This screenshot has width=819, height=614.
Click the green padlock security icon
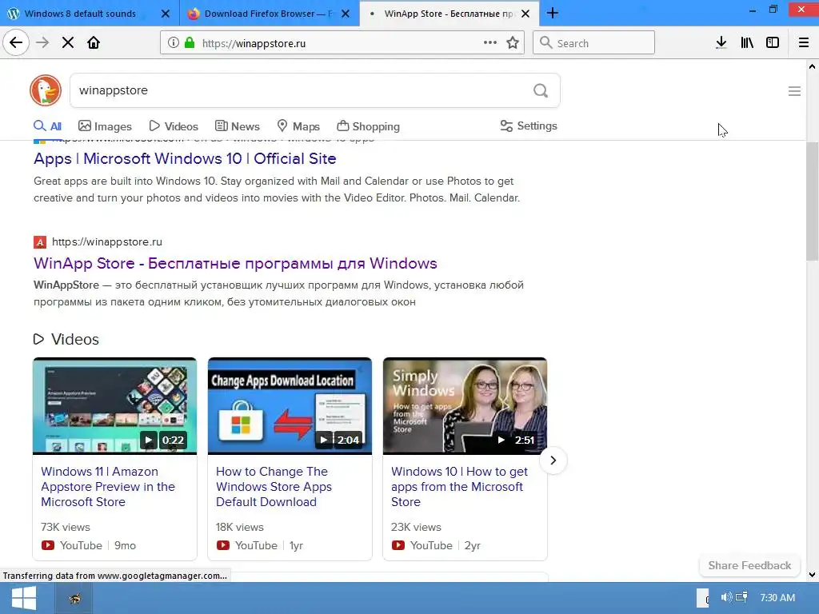190,43
